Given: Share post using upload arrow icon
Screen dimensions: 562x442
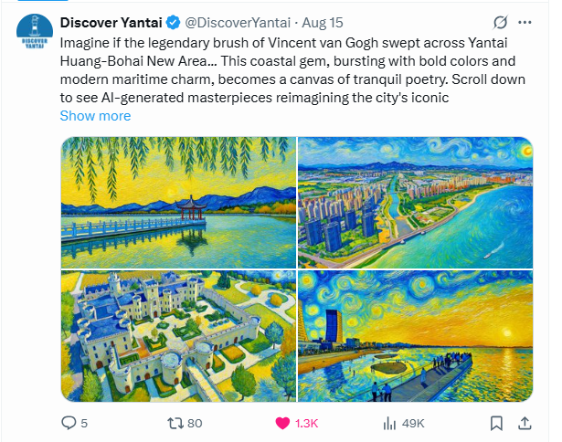Looking at the screenshot, I should click(x=525, y=423).
